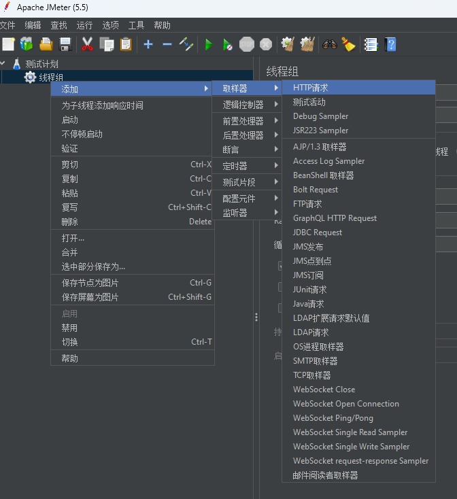Click the Save floppy disk icon
This screenshot has height=499, width=457.
point(65,44)
